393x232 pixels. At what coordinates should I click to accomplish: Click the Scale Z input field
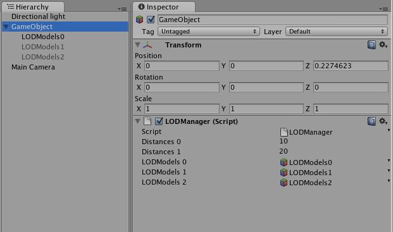(x=351, y=109)
